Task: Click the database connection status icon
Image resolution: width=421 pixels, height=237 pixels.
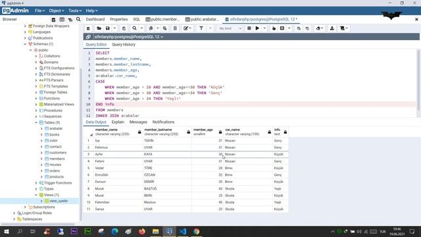Action: pos(88,37)
